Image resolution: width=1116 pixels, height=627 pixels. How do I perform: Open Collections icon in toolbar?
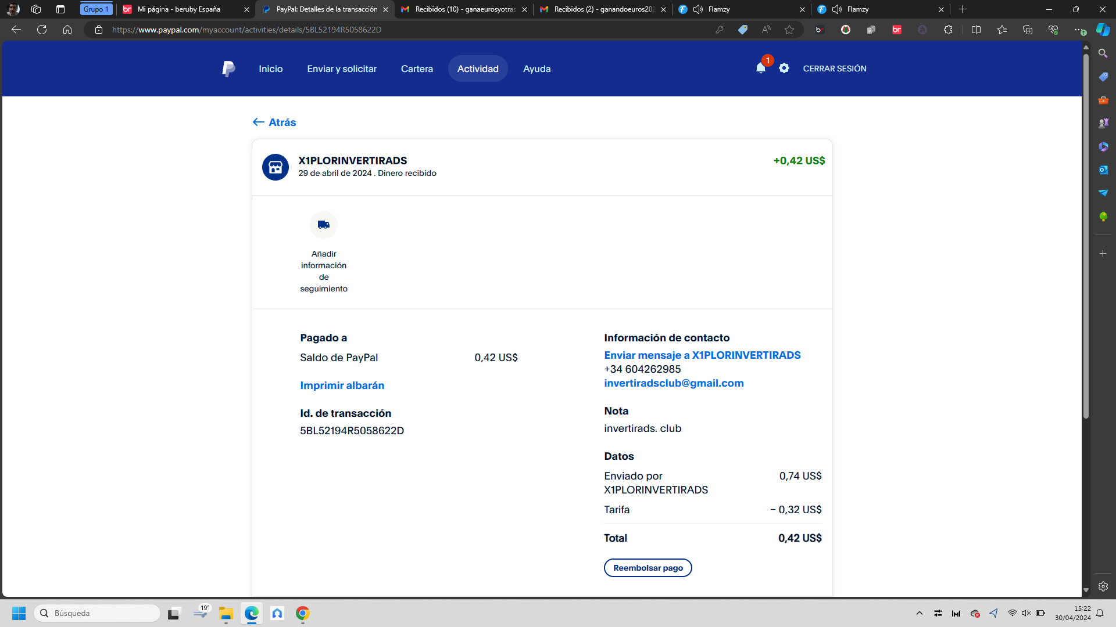tap(1028, 30)
